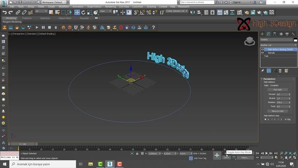The width and height of the screenshot is (298, 168).
Task: Click the Rotation value field
Action: tap(283, 102)
